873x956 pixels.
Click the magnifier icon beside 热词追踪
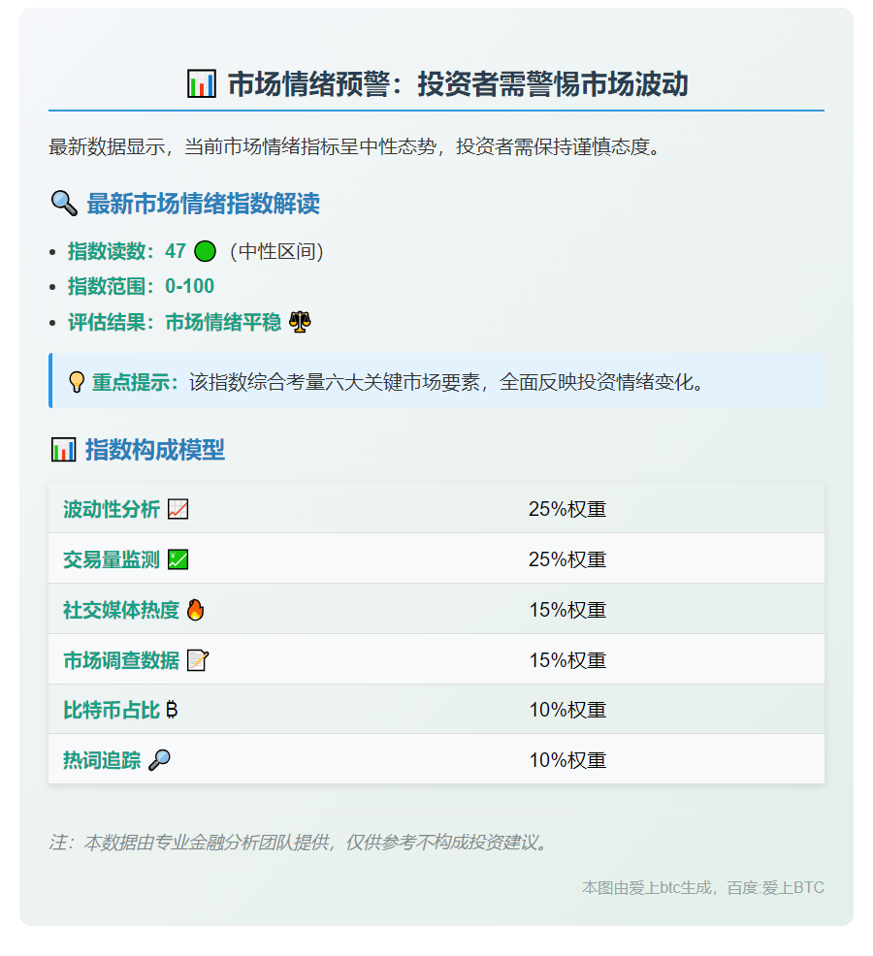coord(161,760)
